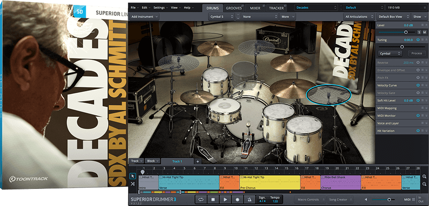This screenshot has width=429, height=206.
Task: Open Song Creator panel
Action: (340, 199)
